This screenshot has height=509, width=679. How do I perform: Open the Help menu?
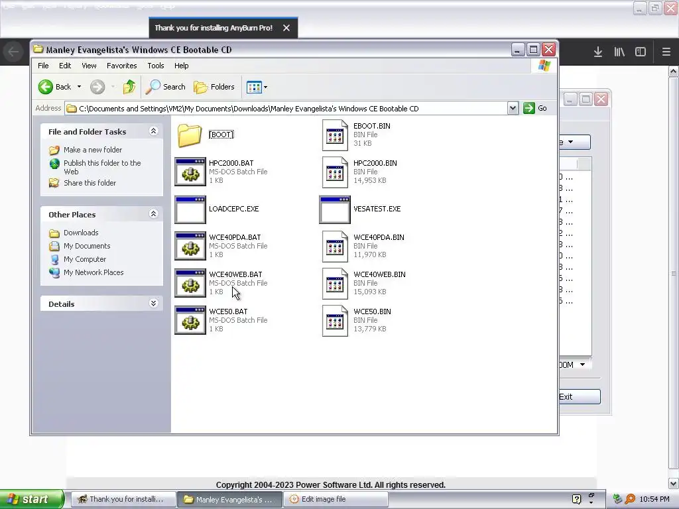pos(182,66)
